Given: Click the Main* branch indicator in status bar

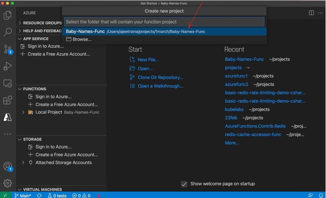Looking at the screenshot, I should coord(23,196).
